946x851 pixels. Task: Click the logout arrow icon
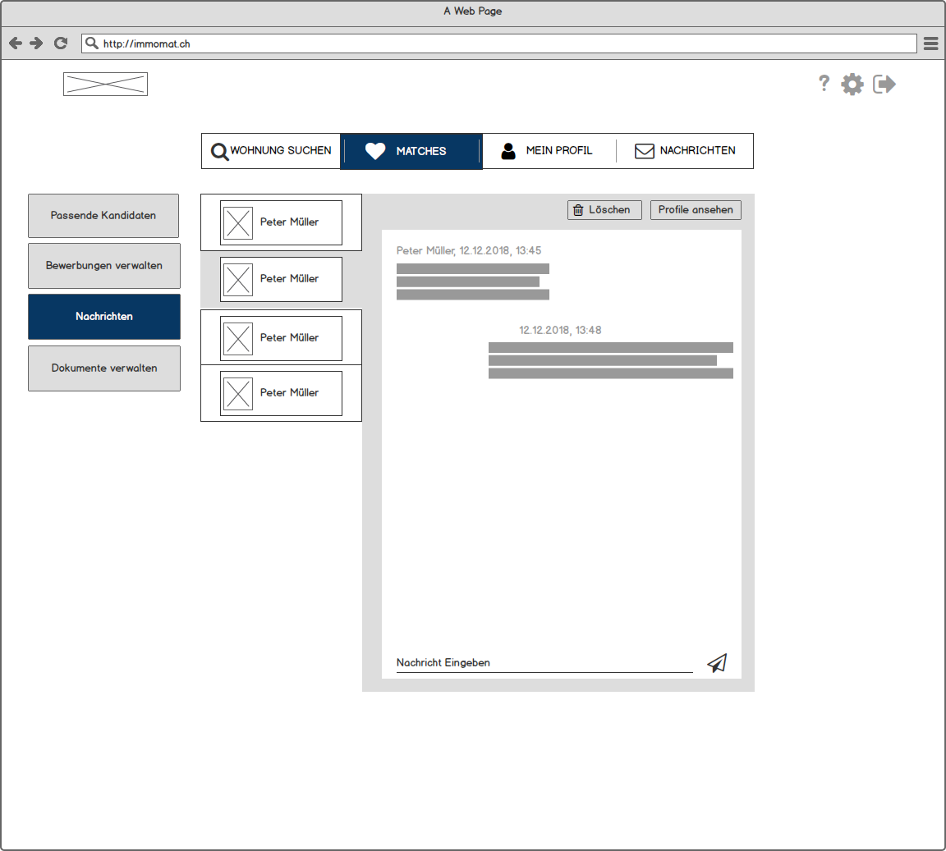tap(884, 84)
